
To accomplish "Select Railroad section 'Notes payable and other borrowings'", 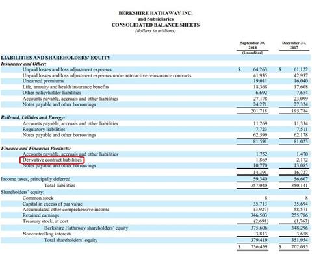I will click(x=59, y=135).
